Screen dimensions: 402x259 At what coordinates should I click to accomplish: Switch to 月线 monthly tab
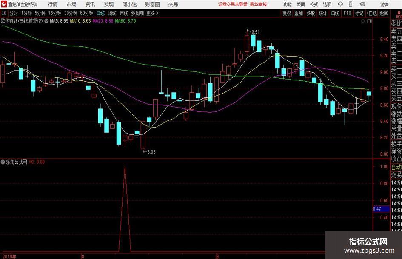point(124,13)
